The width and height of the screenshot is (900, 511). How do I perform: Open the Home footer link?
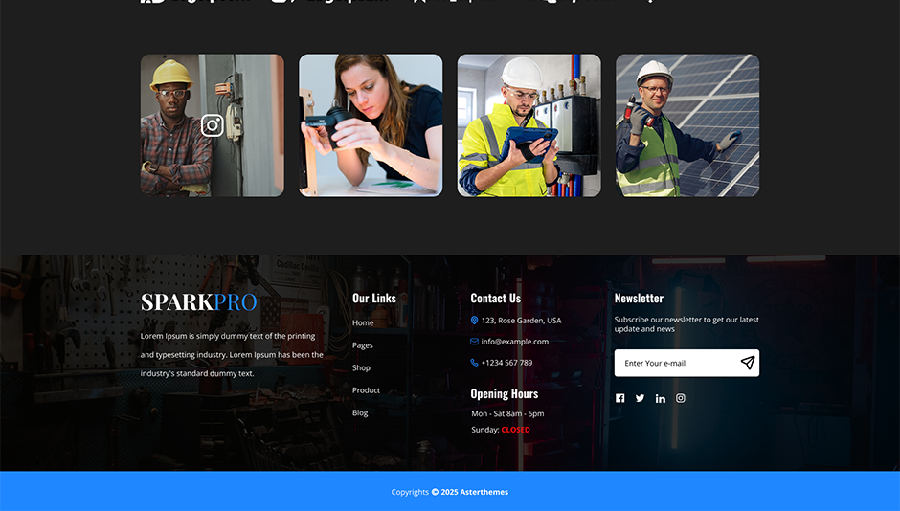click(x=363, y=322)
